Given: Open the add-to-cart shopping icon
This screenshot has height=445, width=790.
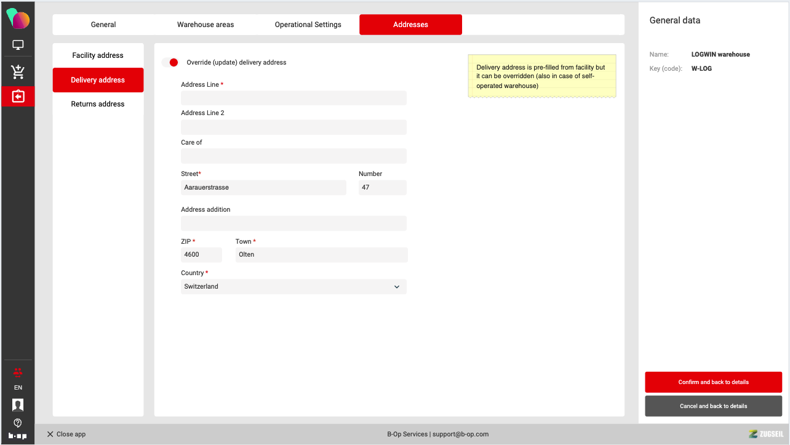Looking at the screenshot, I should click(18, 72).
